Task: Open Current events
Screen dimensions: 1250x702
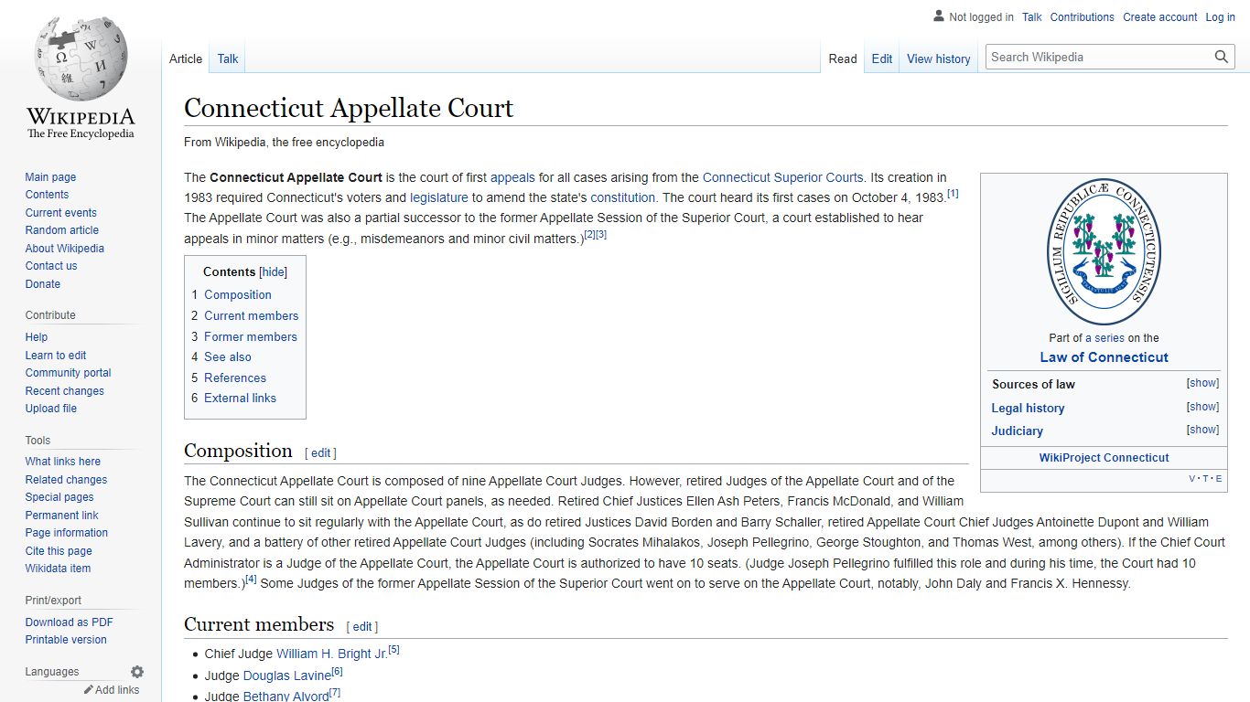Action: [61, 213]
